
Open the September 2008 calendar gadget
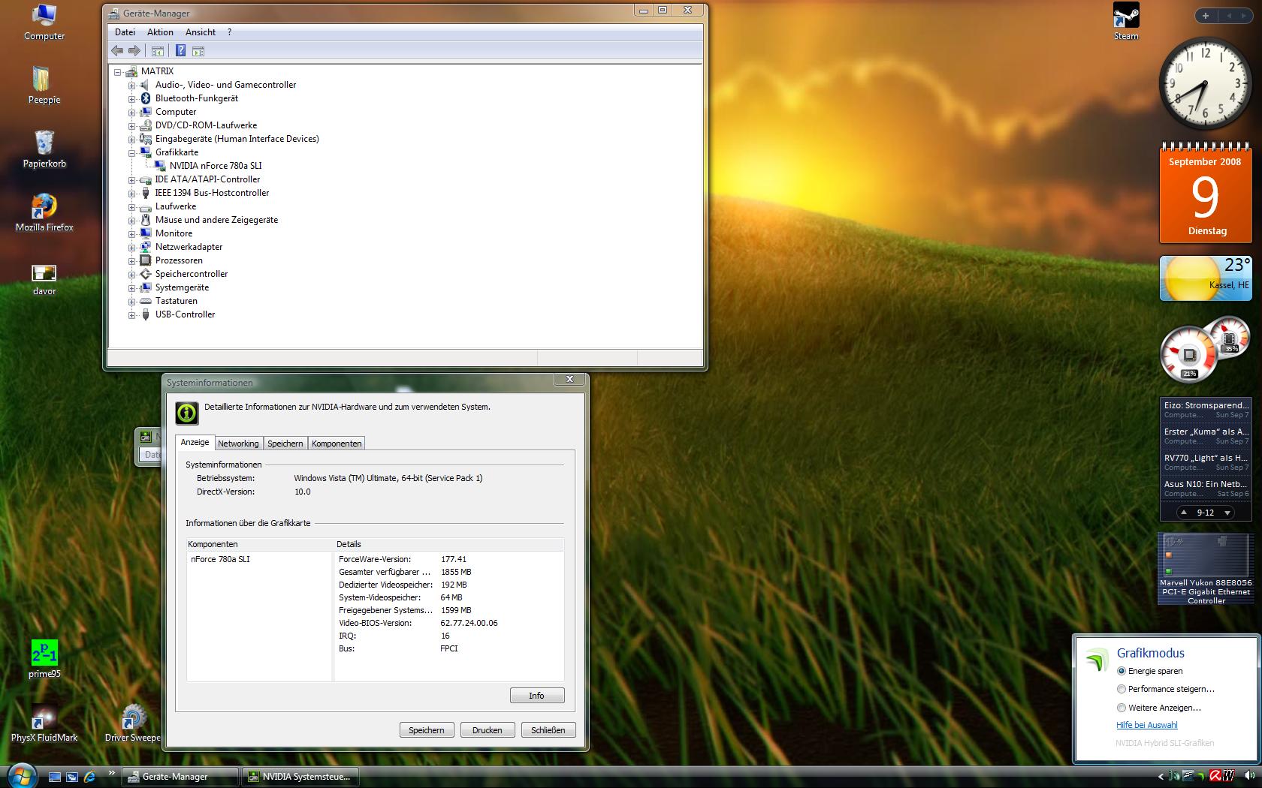coord(1205,193)
